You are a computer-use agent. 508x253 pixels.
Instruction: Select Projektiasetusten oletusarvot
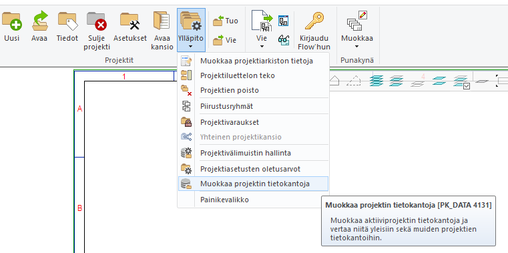click(253, 169)
